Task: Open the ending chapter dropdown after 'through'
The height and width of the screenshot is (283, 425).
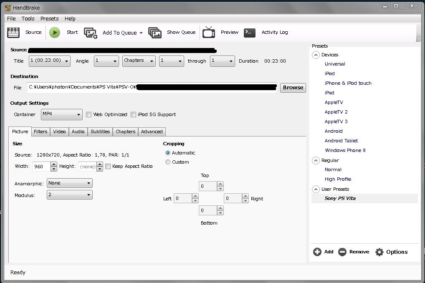Action: pyautogui.click(x=222, y=61)
